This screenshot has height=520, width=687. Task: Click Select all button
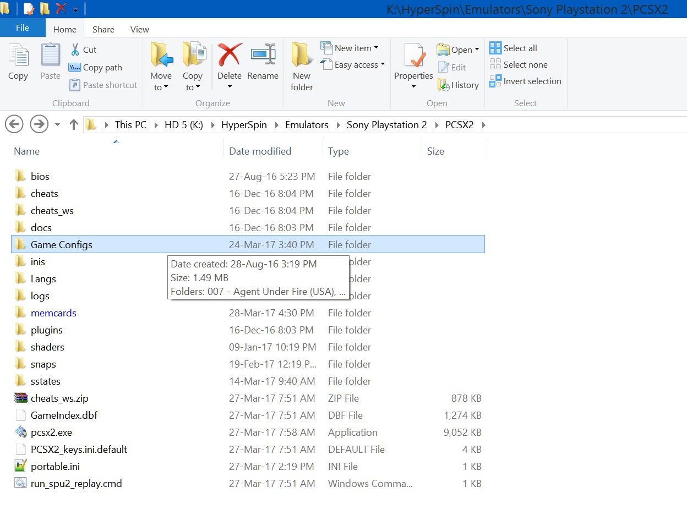tap(513, 48)
